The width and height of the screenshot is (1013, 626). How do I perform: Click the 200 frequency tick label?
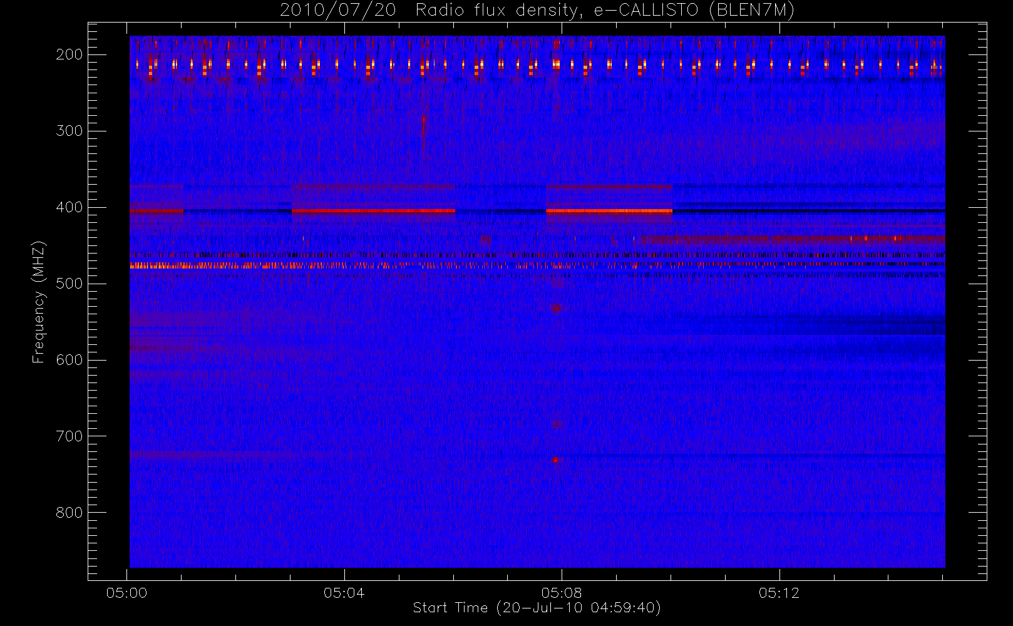tap(69, 54)
